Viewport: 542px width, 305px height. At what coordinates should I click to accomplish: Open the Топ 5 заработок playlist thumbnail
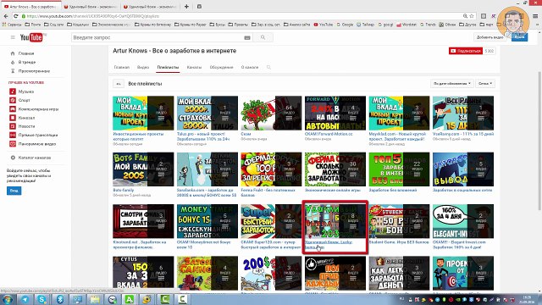(x=399, y=169)
